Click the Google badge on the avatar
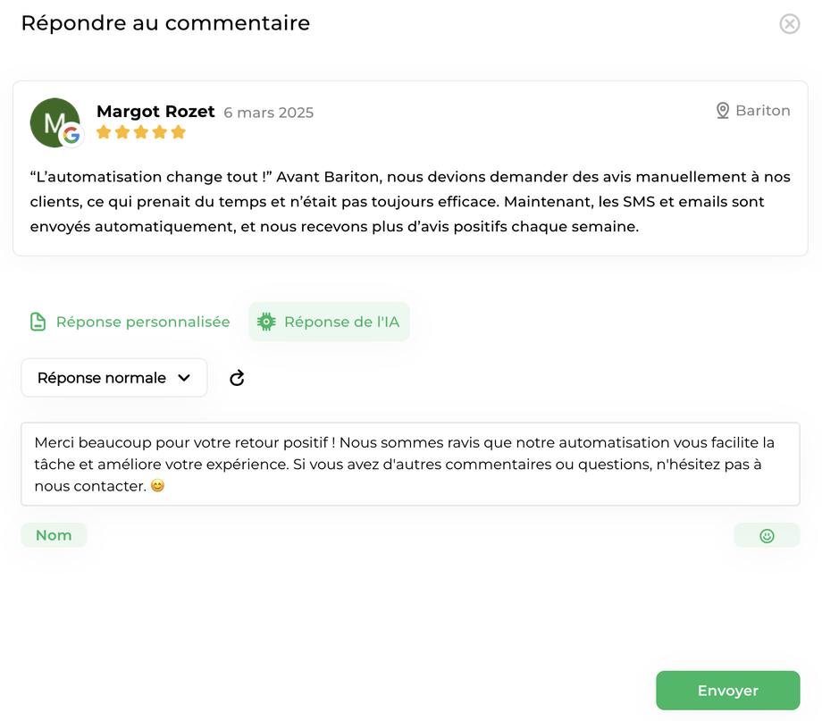Viewport: 822px width, 721px height. [x=71, y=136]
